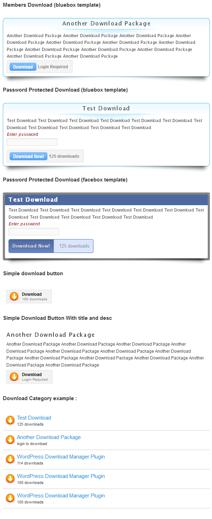The width and height of the screenshot is (212, 519).
Task: Click orange arrow icon in 100 downloads simple button
Action: [x=14, y=296]
